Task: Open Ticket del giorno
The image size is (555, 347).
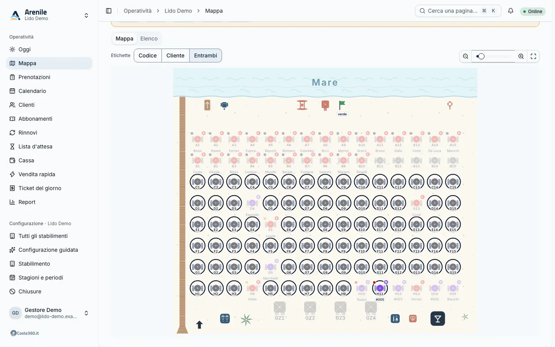Action: [49, 188]
